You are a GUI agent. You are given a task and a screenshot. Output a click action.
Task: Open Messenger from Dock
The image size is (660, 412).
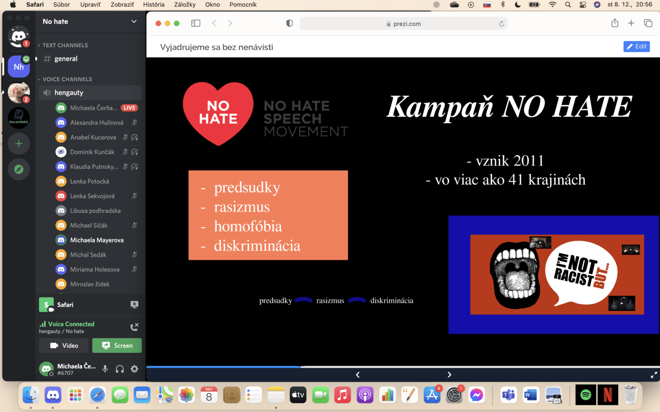click(476, 395)
